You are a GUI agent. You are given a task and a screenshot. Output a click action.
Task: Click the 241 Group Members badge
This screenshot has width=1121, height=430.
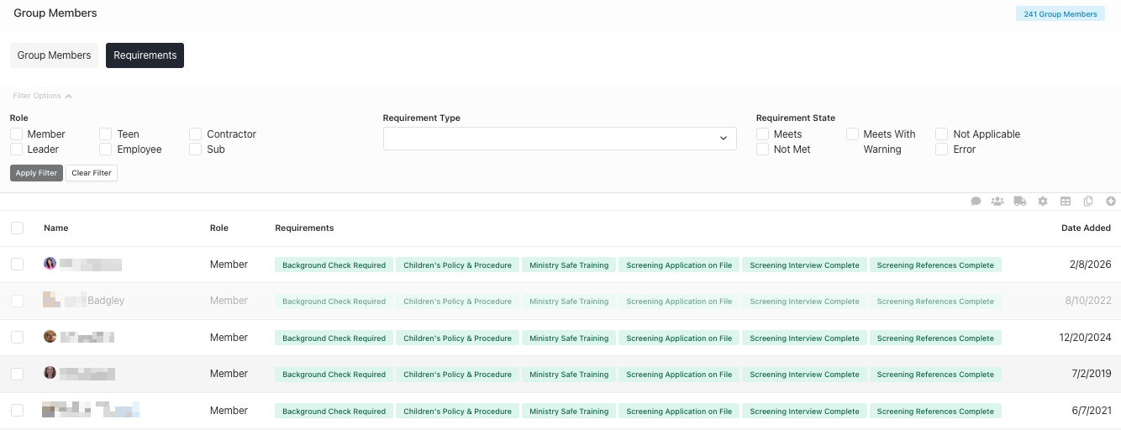point(1060,14)
